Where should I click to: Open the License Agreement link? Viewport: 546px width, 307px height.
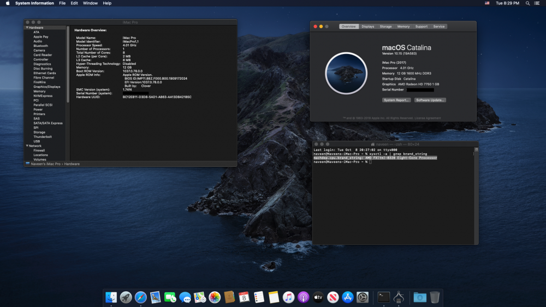tap(428, 118)
